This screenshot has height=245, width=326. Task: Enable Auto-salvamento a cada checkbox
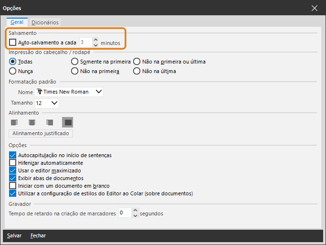(13, 43)
